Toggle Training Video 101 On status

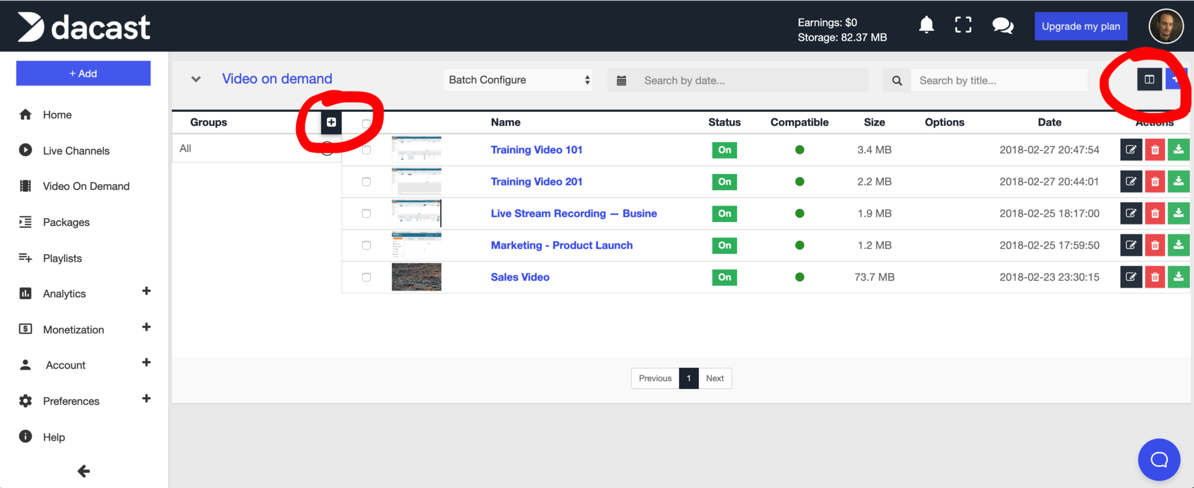[725, 150]
